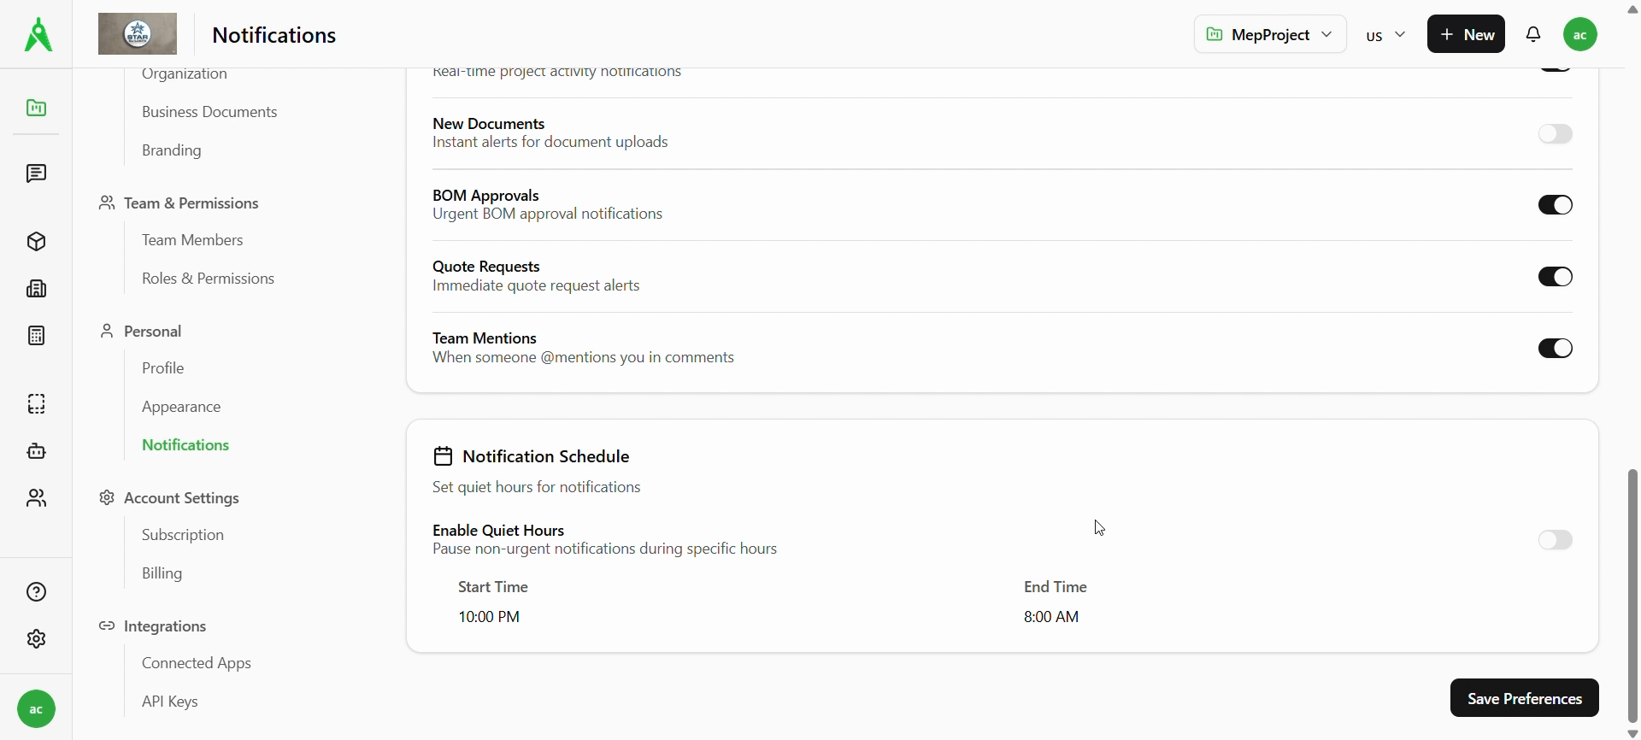Disable Team Mentions toggle
Image resolution: width=1641 pixels, height=740 pixels.
click(x=1555, y=349)
